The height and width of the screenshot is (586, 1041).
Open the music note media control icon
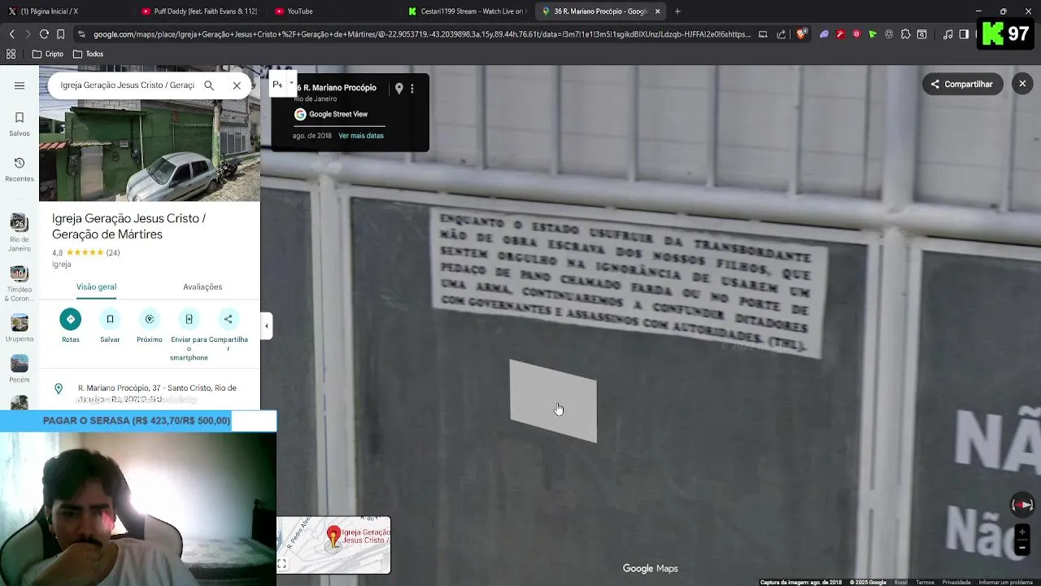coord(948,34)
